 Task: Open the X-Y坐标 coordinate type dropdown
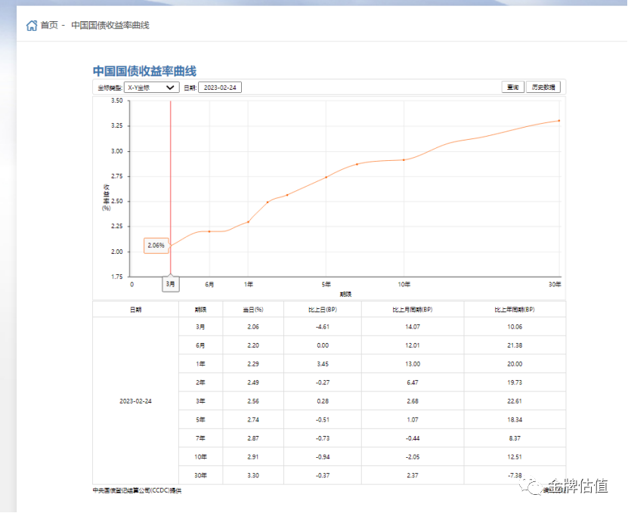tap(151, 88)
